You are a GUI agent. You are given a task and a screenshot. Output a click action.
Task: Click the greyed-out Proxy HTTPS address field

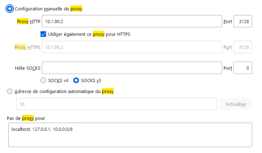click(x=132, y=47)
